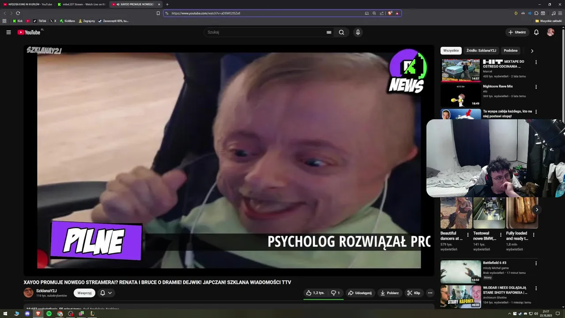Select the Źródło: SzklanaY2J chip
The width and height of the screenshot is (565, 318).
[481, 50]
